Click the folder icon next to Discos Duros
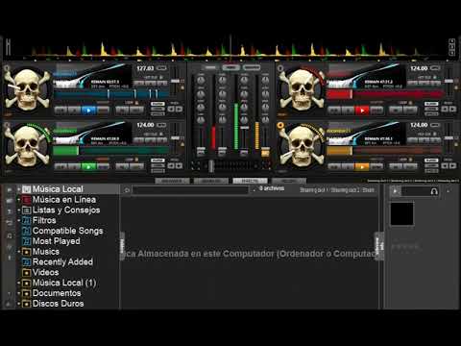Image resolution: width=461 pixels, height=346 pixels. pyautogui.click(x=27, y=304)
